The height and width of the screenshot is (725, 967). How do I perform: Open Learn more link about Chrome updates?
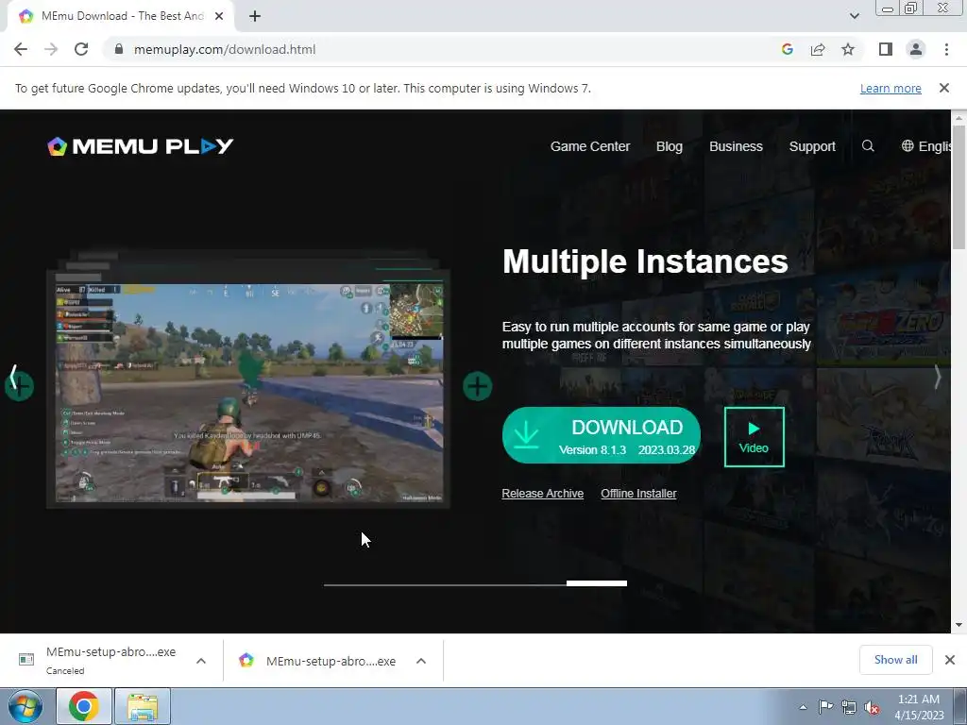[x=891, y=88]
